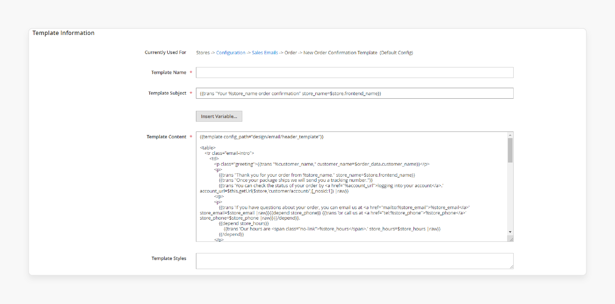Click the Insert Variable... button
Viewport: 615px width, 304px height.
pyautogui.click(x=219, y=116)
